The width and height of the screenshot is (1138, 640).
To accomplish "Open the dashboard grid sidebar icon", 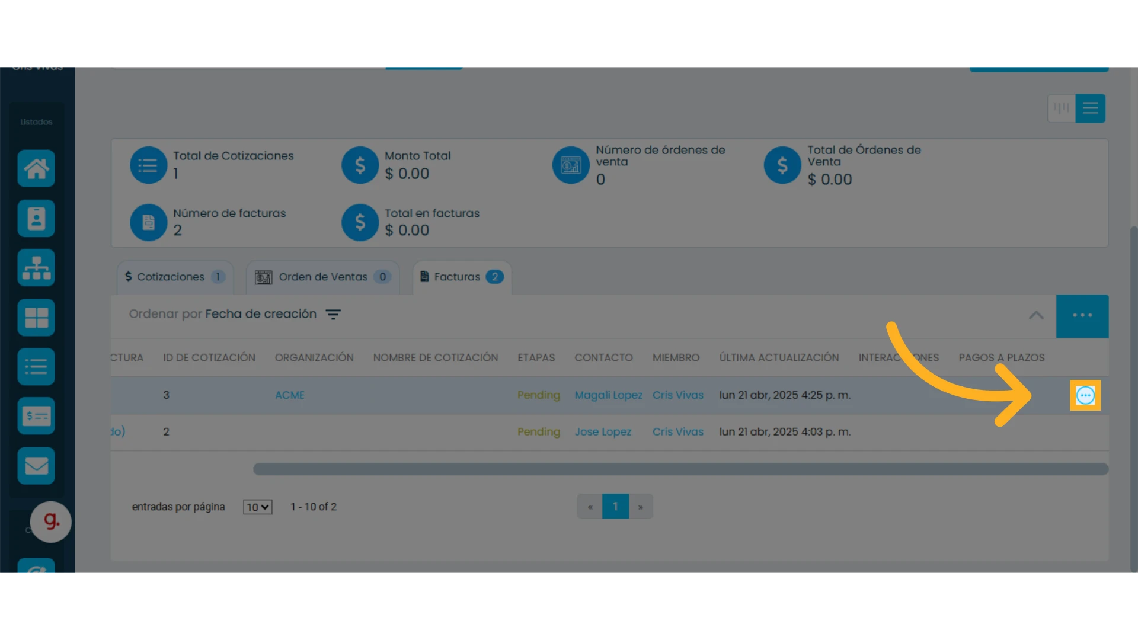I will 36,318.
